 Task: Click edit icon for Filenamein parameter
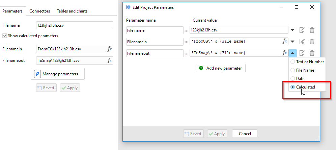302,42
